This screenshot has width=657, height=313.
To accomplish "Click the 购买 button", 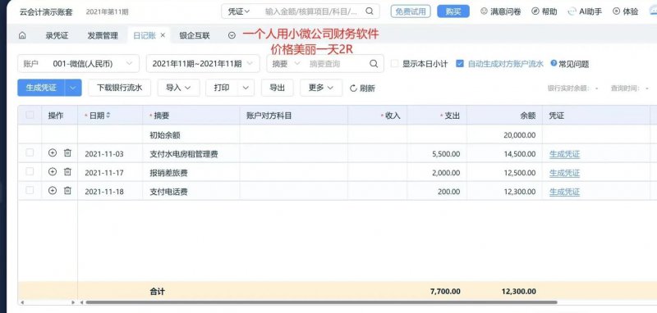I will [x=453, y=11].
